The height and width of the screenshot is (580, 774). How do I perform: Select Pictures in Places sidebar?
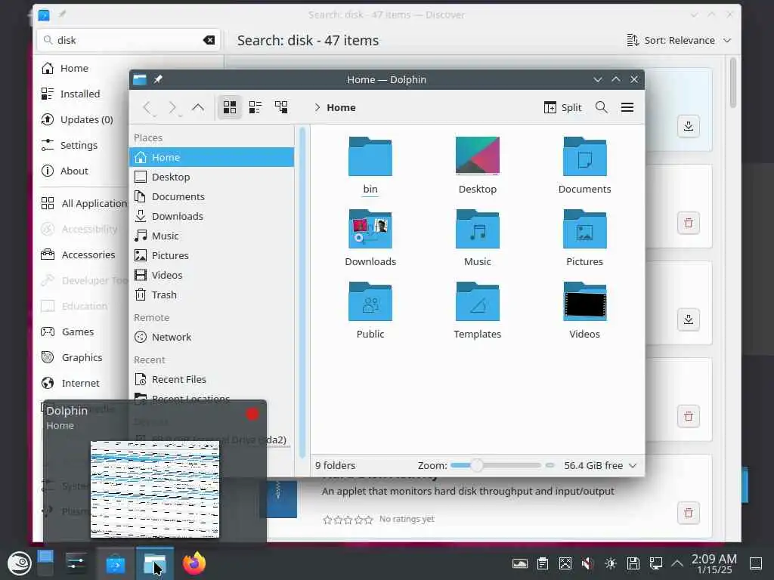click(212, 255)
